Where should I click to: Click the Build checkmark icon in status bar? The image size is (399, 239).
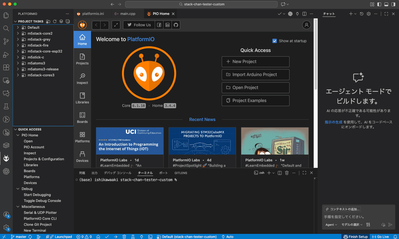pos(107,236)
